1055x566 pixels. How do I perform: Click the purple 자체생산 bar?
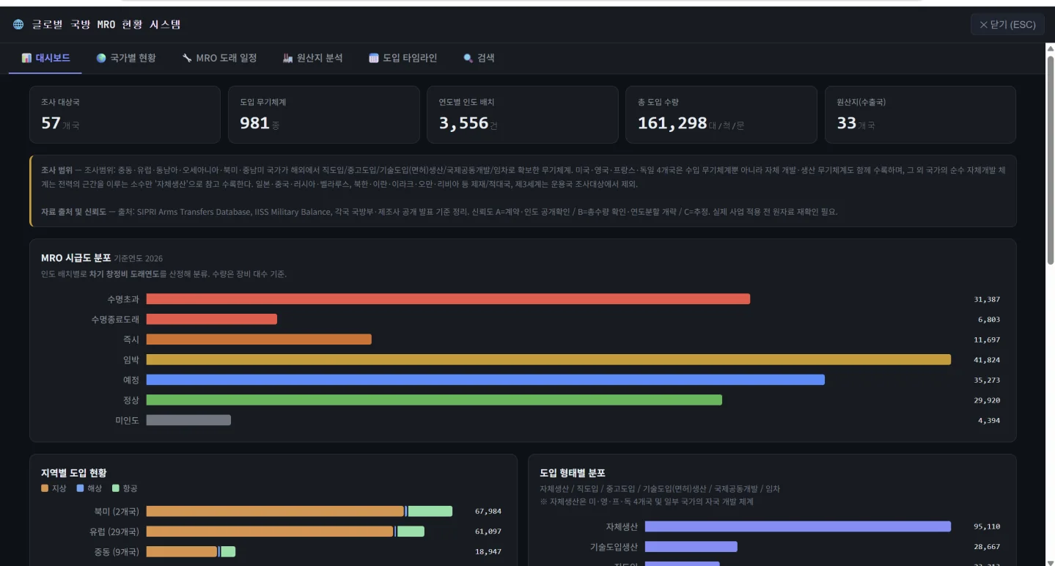[798, 526]
